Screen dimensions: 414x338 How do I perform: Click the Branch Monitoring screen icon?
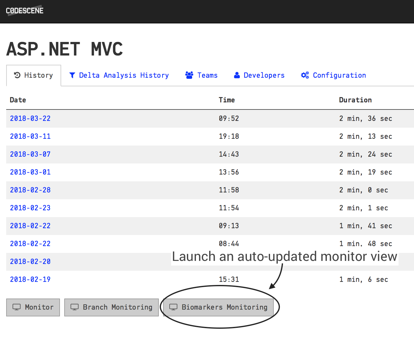75,307
